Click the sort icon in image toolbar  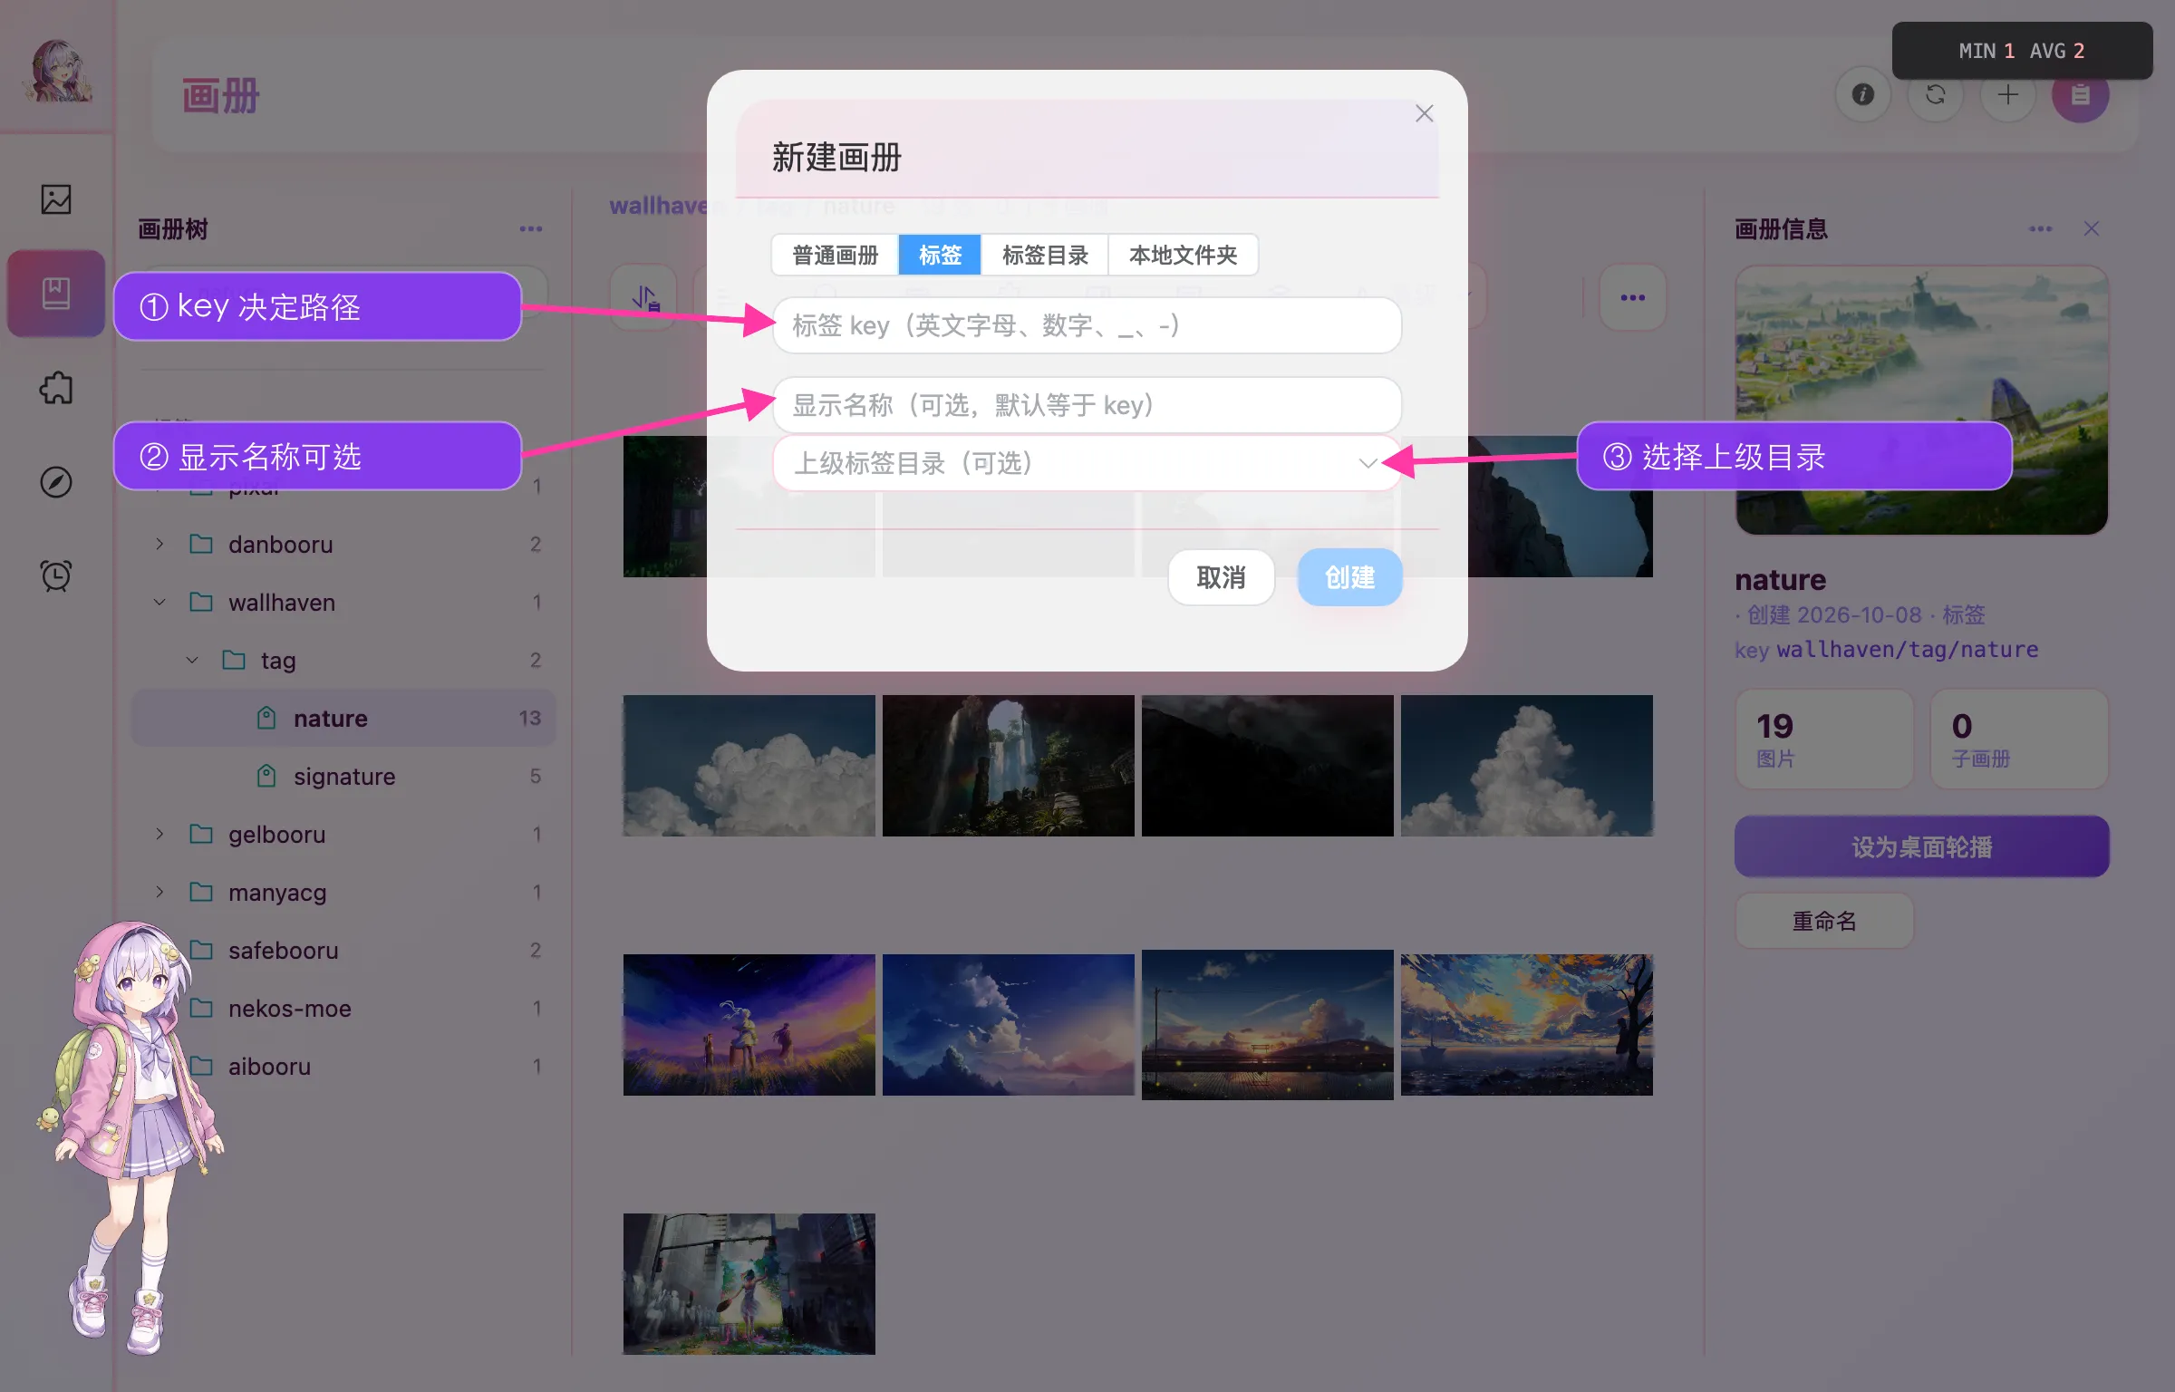(x=644, y=298)
